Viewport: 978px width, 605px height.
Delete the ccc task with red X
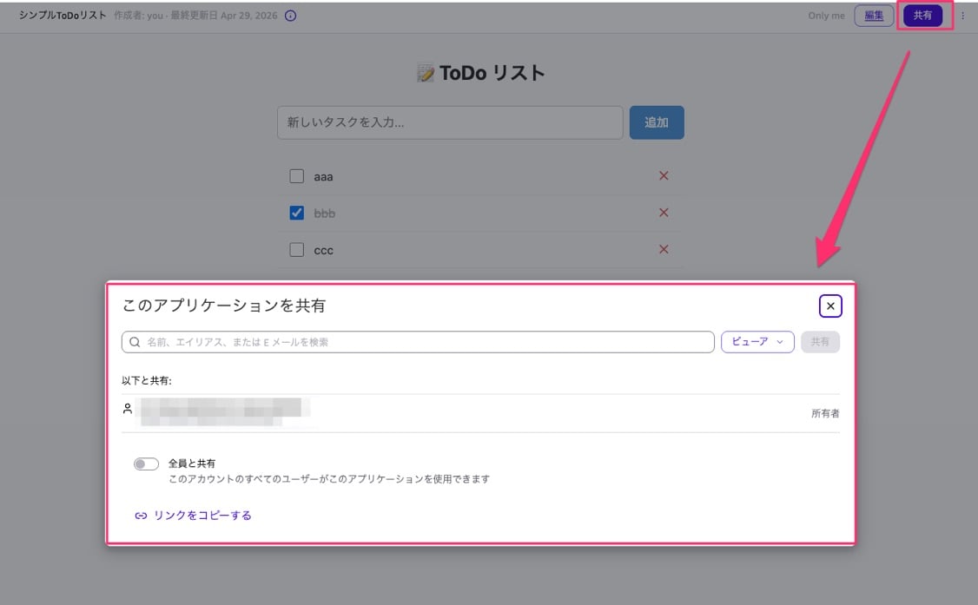[x=664, y=250]
